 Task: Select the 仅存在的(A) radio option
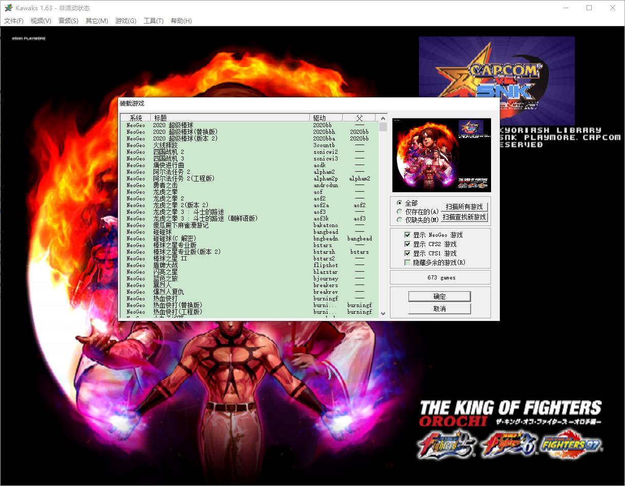coord(400,212)
